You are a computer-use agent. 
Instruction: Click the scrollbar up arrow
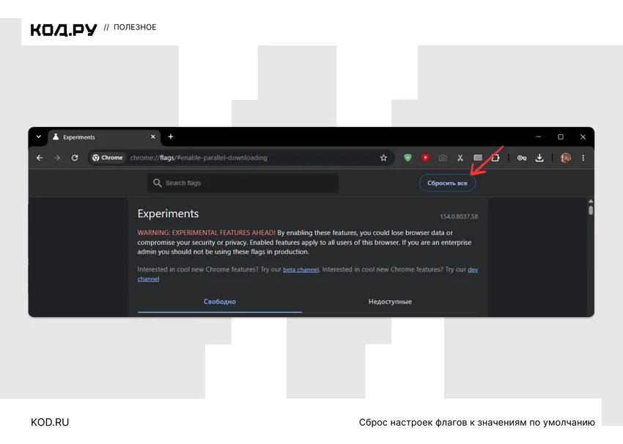[591, 201]
